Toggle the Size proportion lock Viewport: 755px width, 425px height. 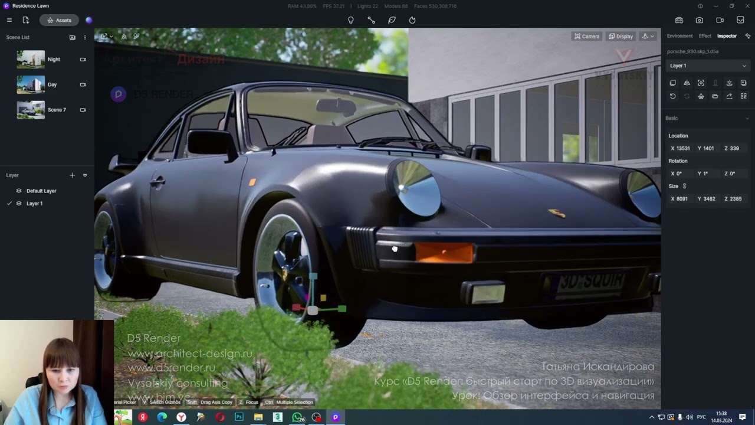[x=684, y=186]
